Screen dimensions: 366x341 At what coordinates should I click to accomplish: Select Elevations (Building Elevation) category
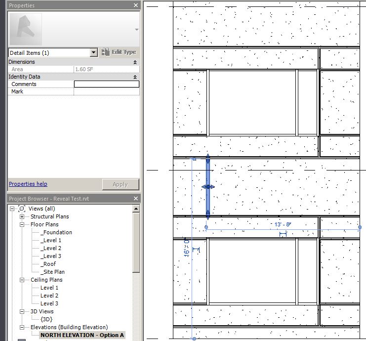69,327
